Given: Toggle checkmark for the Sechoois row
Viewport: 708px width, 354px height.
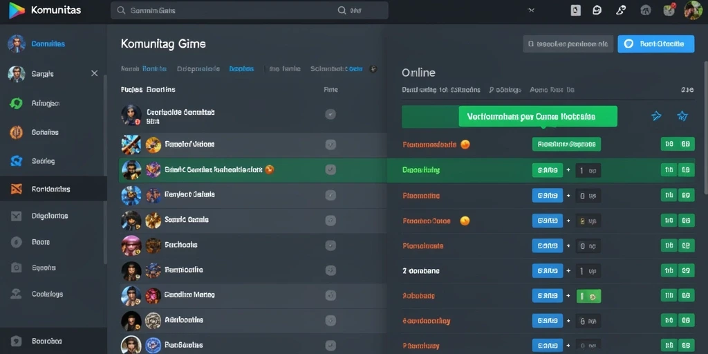Looking at the screenshot, I should click(330, 245).
